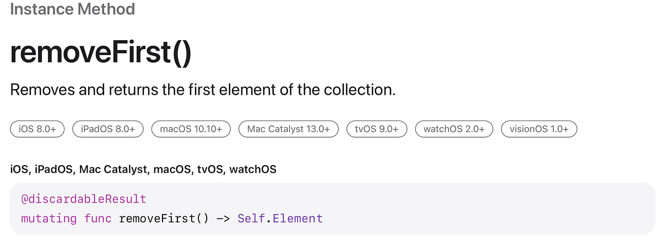Select the visionOS 1.0+ availability badge

pos(539,129)
